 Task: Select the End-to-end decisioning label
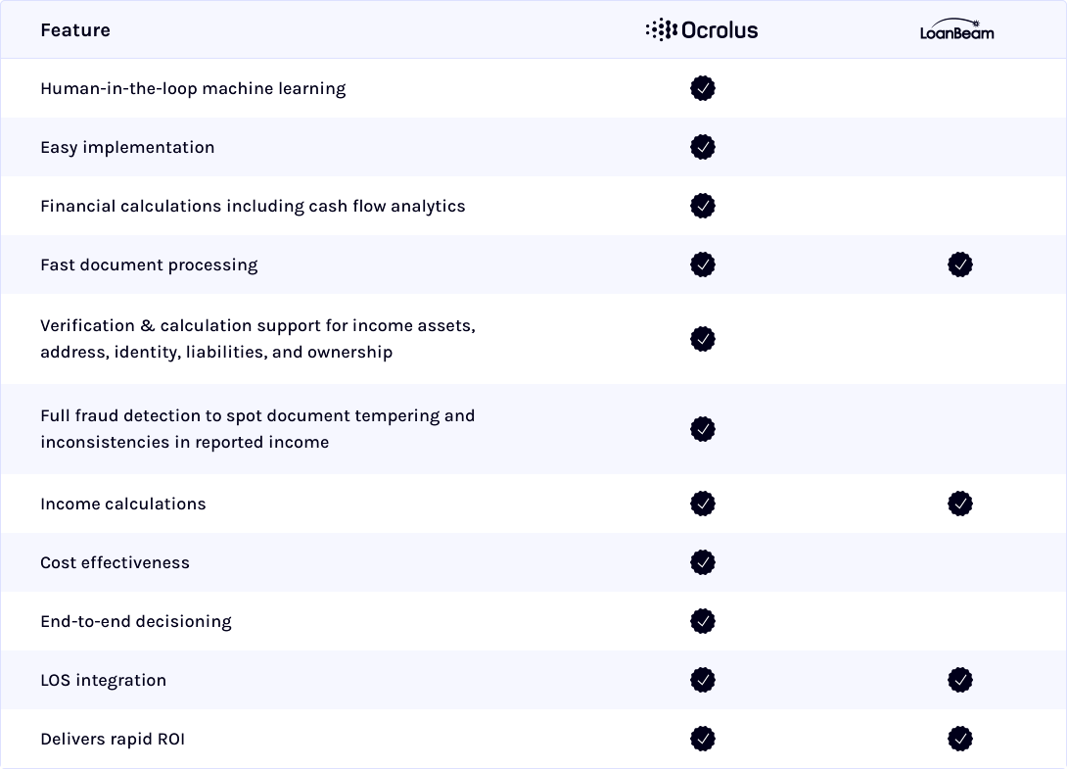coord(136,621)
